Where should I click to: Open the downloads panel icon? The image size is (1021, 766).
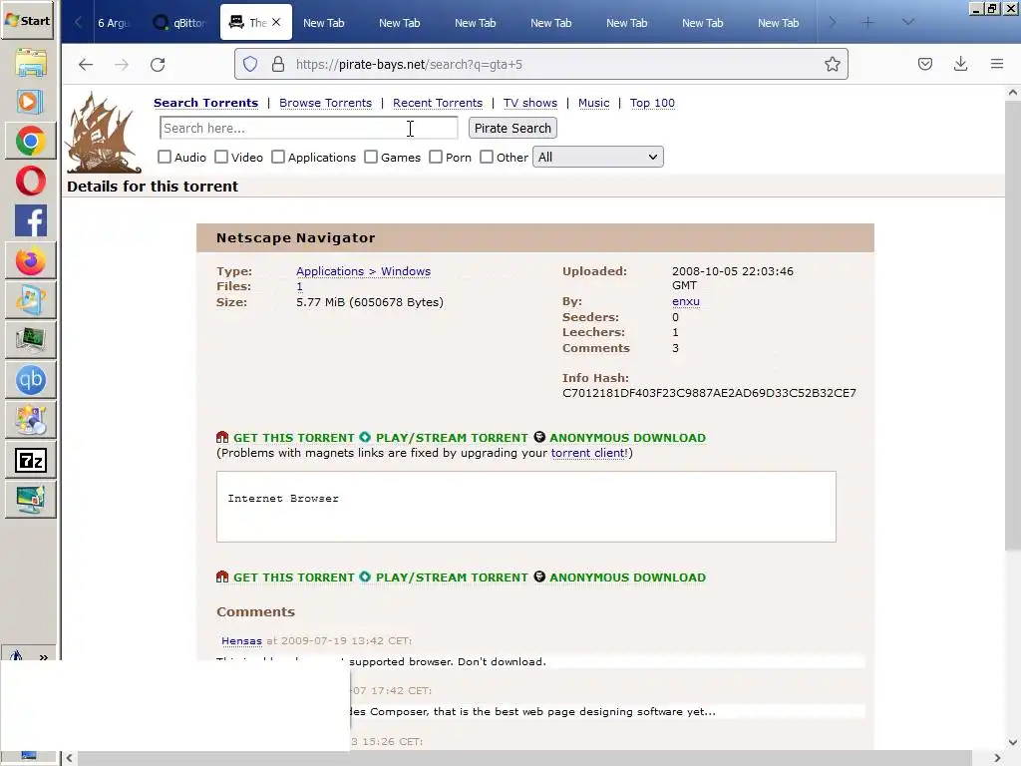click(960, 64)
